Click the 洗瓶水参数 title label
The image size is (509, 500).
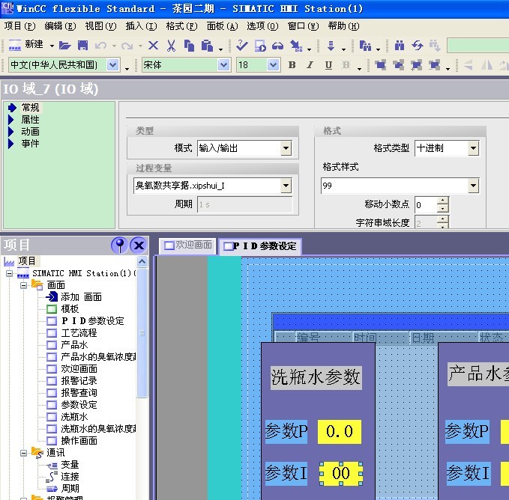coord(316,377)
